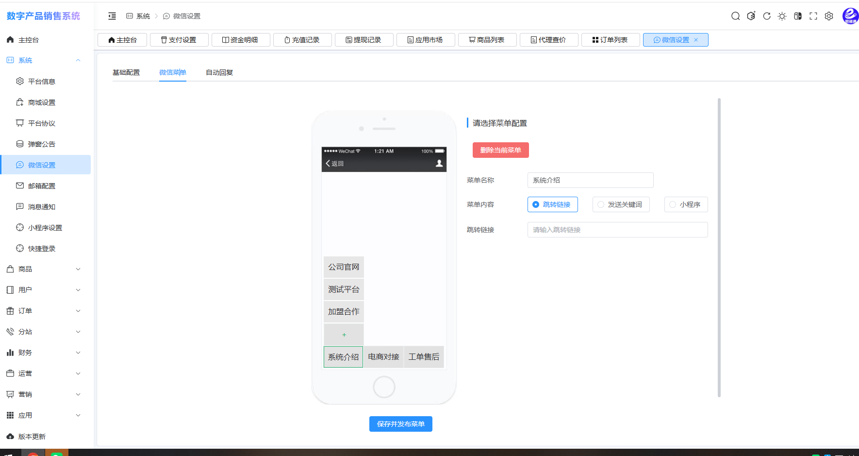Click the 保存并发布菜单 button
Viewport: 859px width, 456px height.
[400, 424]
